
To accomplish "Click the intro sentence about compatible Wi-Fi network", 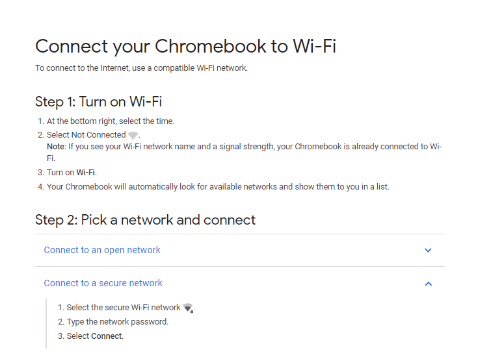I will coord(141,68).
